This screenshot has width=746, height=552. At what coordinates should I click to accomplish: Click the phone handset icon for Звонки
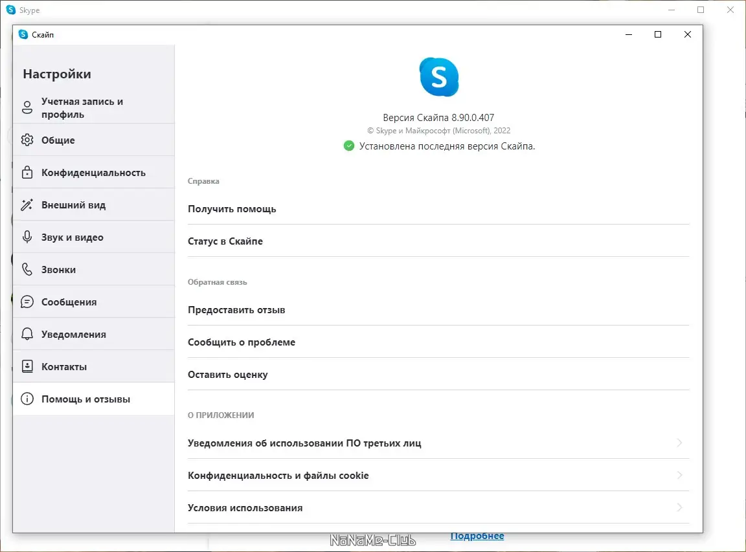(27, 269)
